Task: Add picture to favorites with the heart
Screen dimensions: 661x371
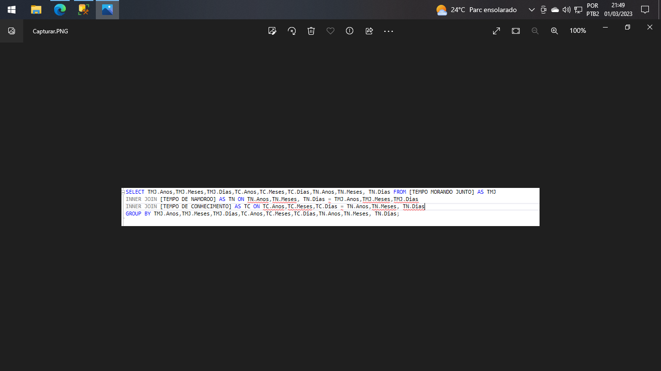Action: [x=330, y=31]
